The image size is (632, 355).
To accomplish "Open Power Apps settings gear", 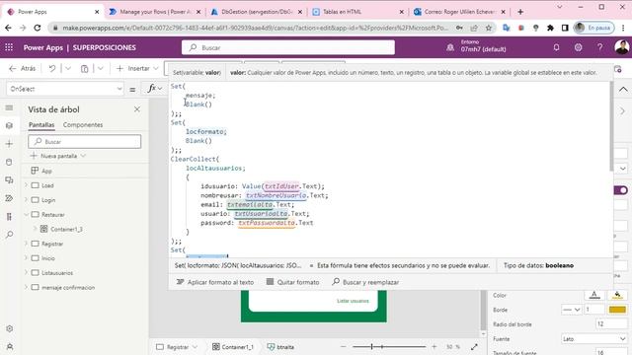I will pos(578,47).
